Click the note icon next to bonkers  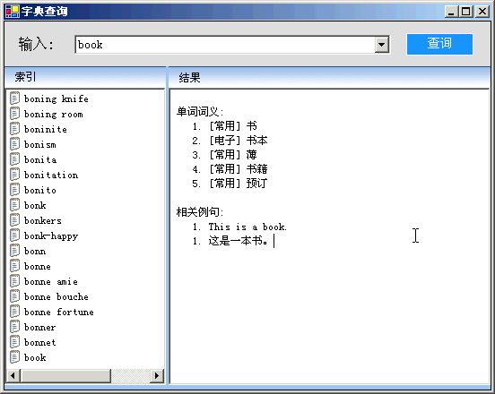(x=15, y=220)
